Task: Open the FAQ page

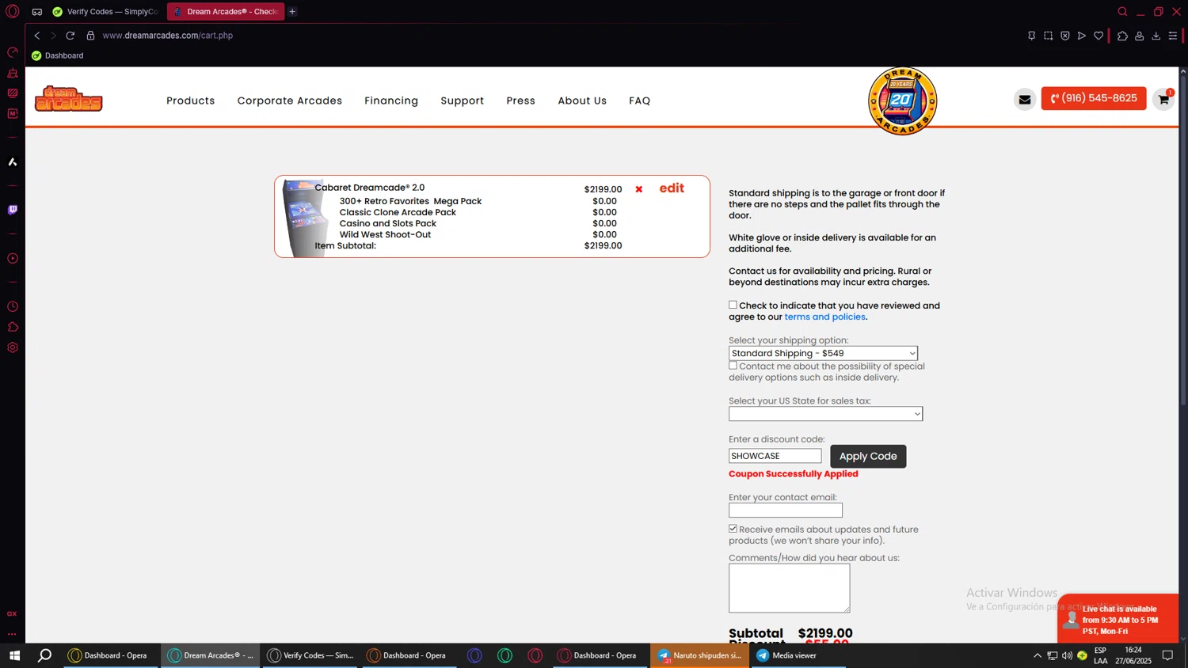Action: click(639, 101)
